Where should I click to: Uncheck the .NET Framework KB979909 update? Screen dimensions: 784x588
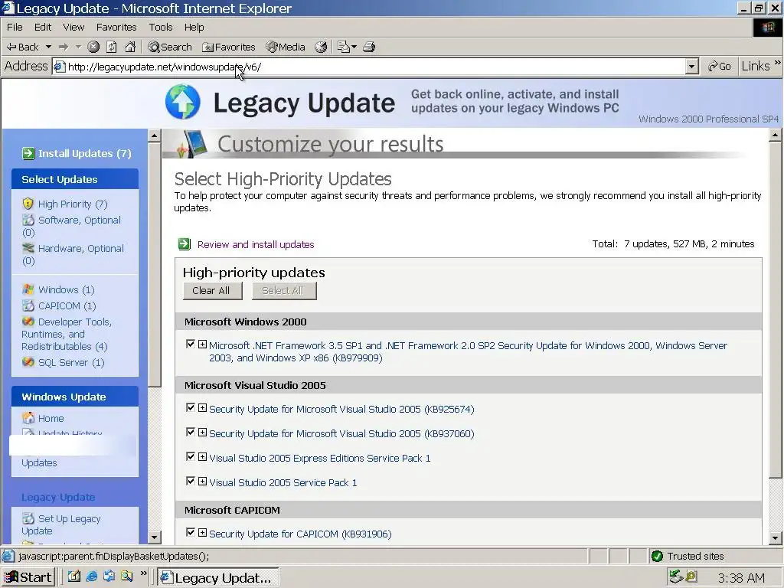[x=191, y=344]
